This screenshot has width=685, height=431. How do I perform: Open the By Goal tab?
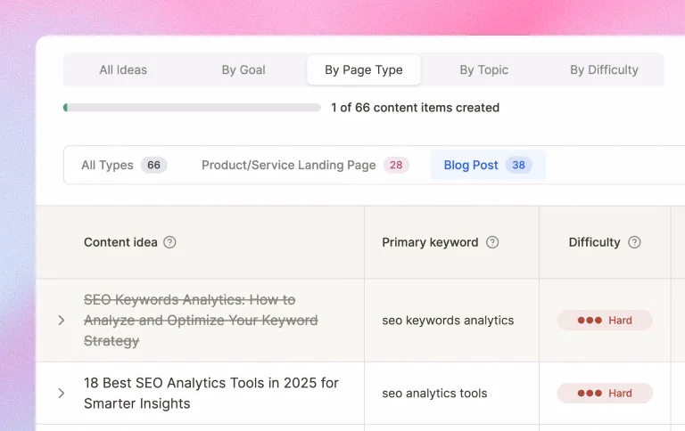[x=243, y=69]
